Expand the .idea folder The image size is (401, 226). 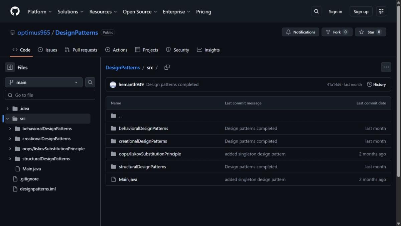click(x=7, y=108)
